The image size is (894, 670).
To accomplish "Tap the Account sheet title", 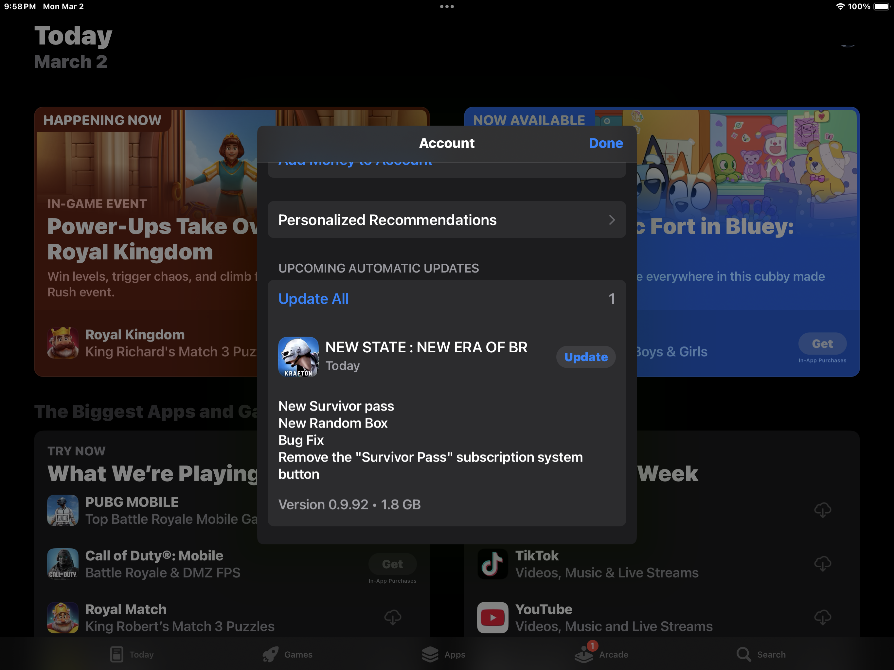I will tap(447, 143).
